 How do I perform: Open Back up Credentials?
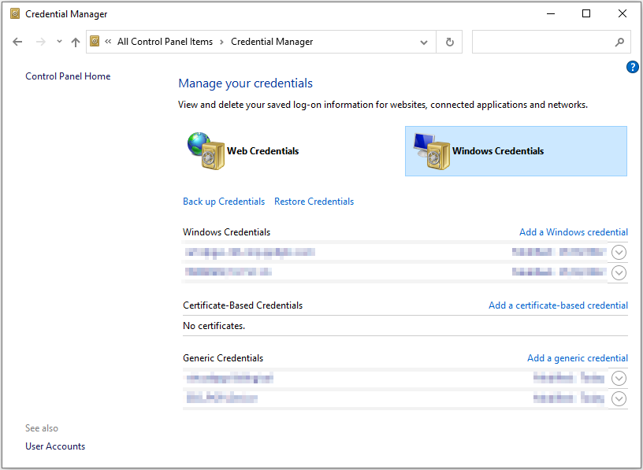click(x=223, y=201)
